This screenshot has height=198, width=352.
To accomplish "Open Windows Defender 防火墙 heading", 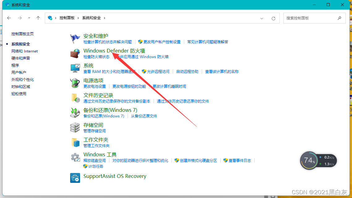I will click(114, 51).
